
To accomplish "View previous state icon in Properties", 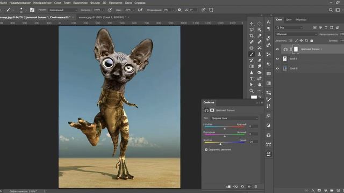I will coord(235,187).
